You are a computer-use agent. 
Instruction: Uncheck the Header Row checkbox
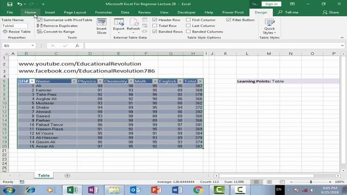coord(155,20)
